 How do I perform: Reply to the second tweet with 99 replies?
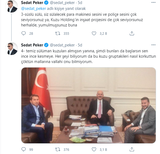[23, 149]
